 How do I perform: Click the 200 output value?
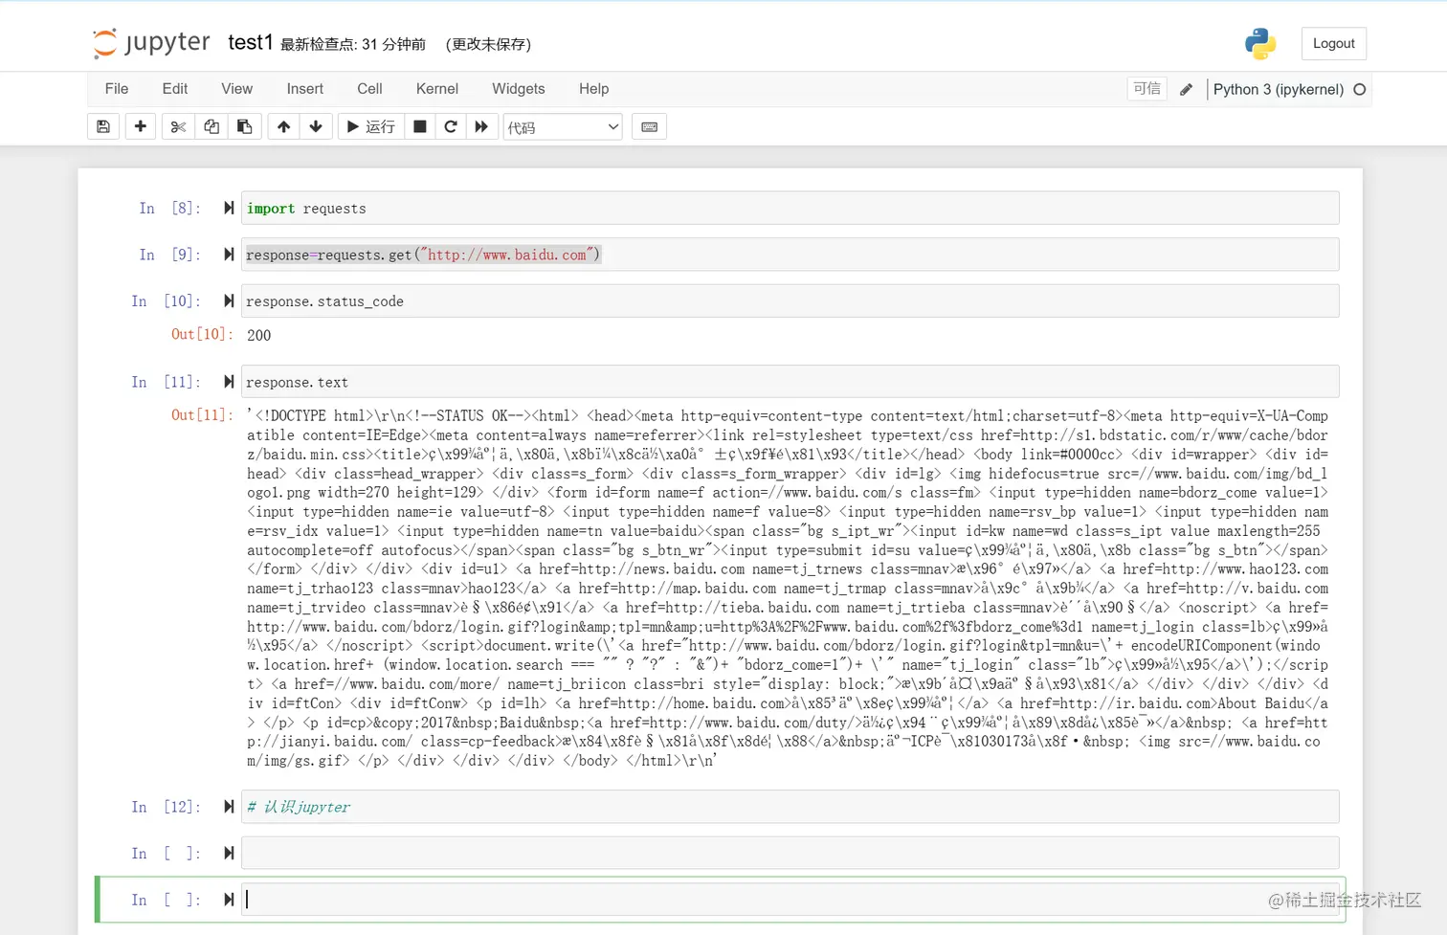click(x=258, y=336)
